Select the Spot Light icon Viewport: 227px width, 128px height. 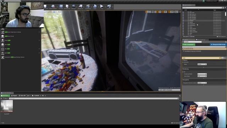pos(2,53)
